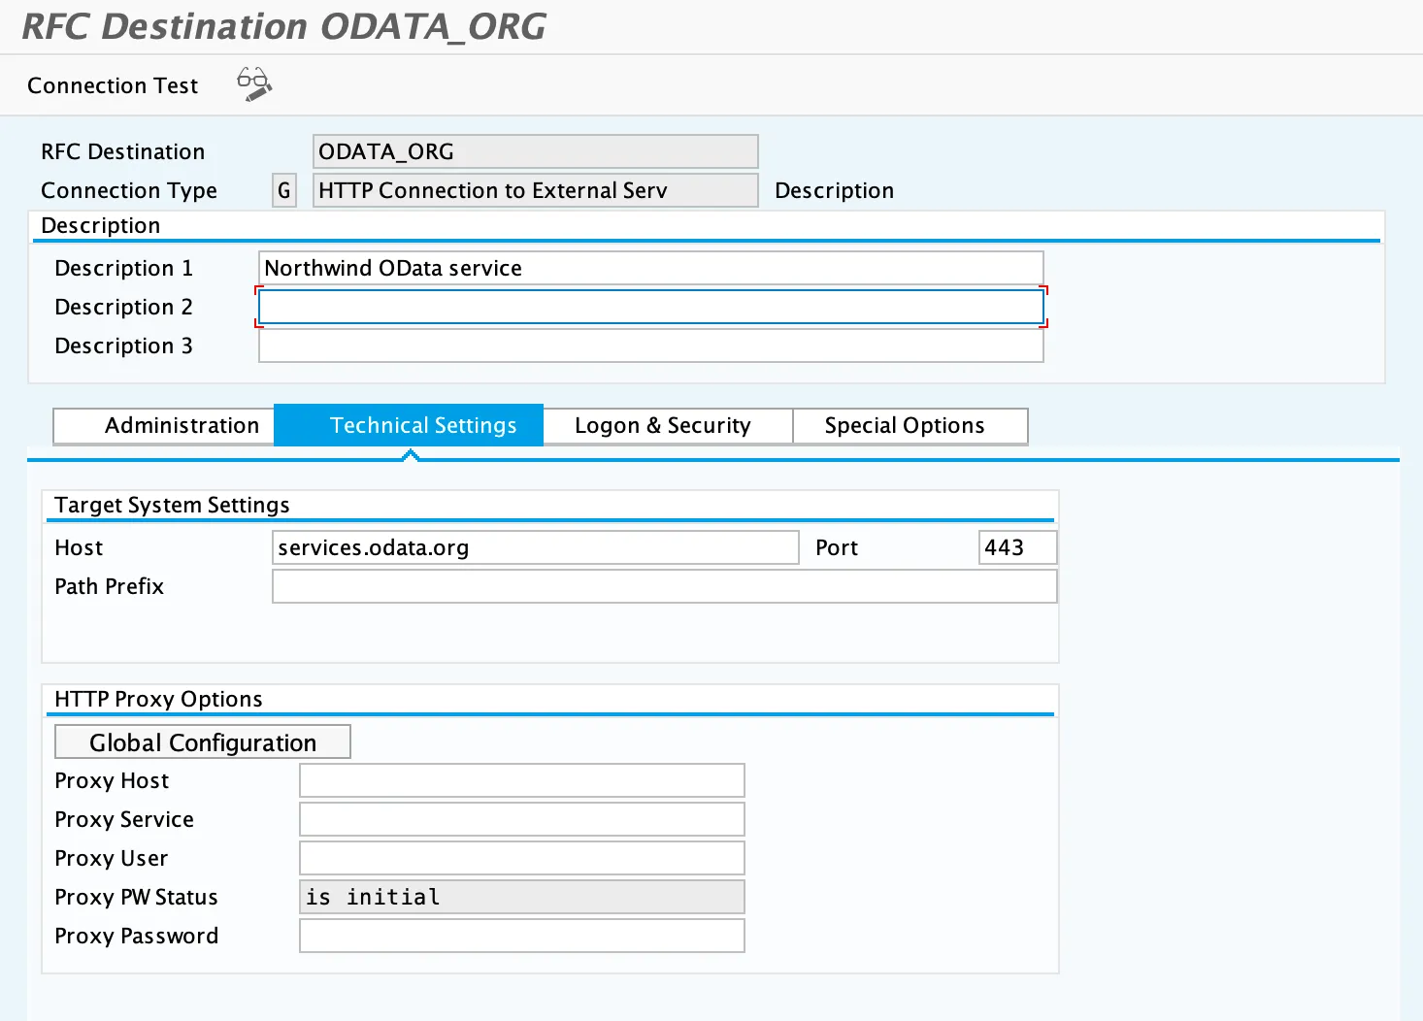Click the Path Prefix input field
Viewport: 1423px width, 1021px height.
pyautogui.click(x=664, y=586)
